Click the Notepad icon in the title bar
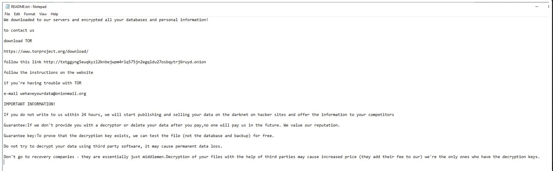Screen dimensions: 553x171 pos(7,6)
